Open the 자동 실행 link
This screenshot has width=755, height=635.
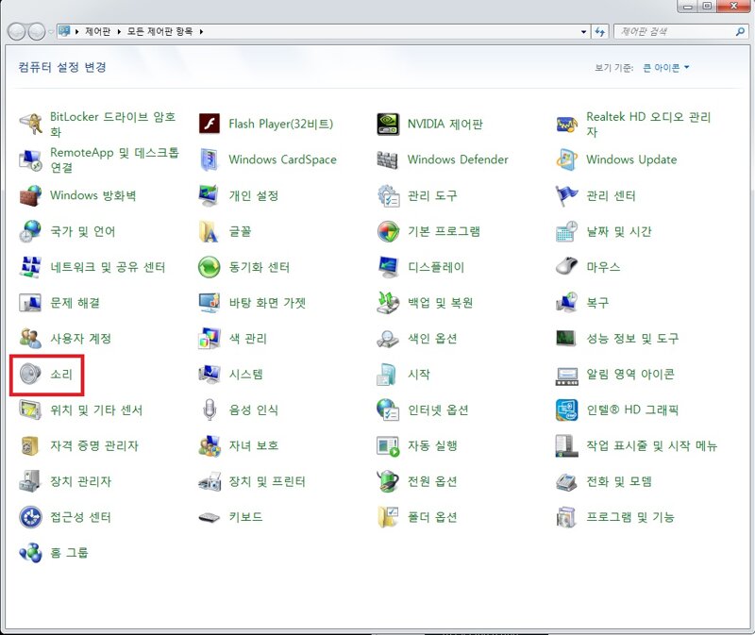pyautogui.click(x=432, y=445)
